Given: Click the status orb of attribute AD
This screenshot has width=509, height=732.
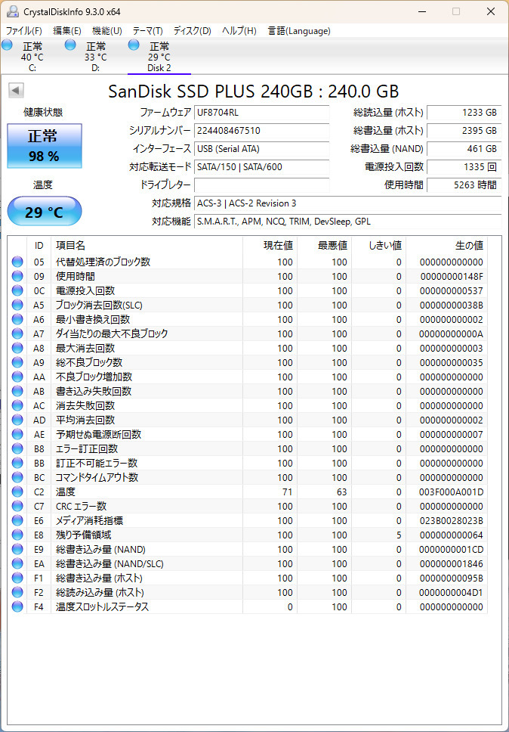Looking at the screenshot, I should (x=17, y=420).
